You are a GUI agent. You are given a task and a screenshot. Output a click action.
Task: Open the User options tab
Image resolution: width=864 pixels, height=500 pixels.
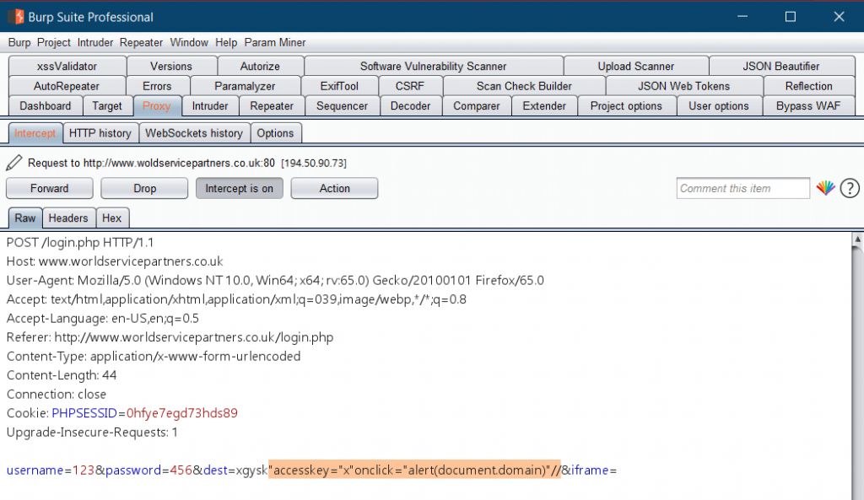pos(719,105)
